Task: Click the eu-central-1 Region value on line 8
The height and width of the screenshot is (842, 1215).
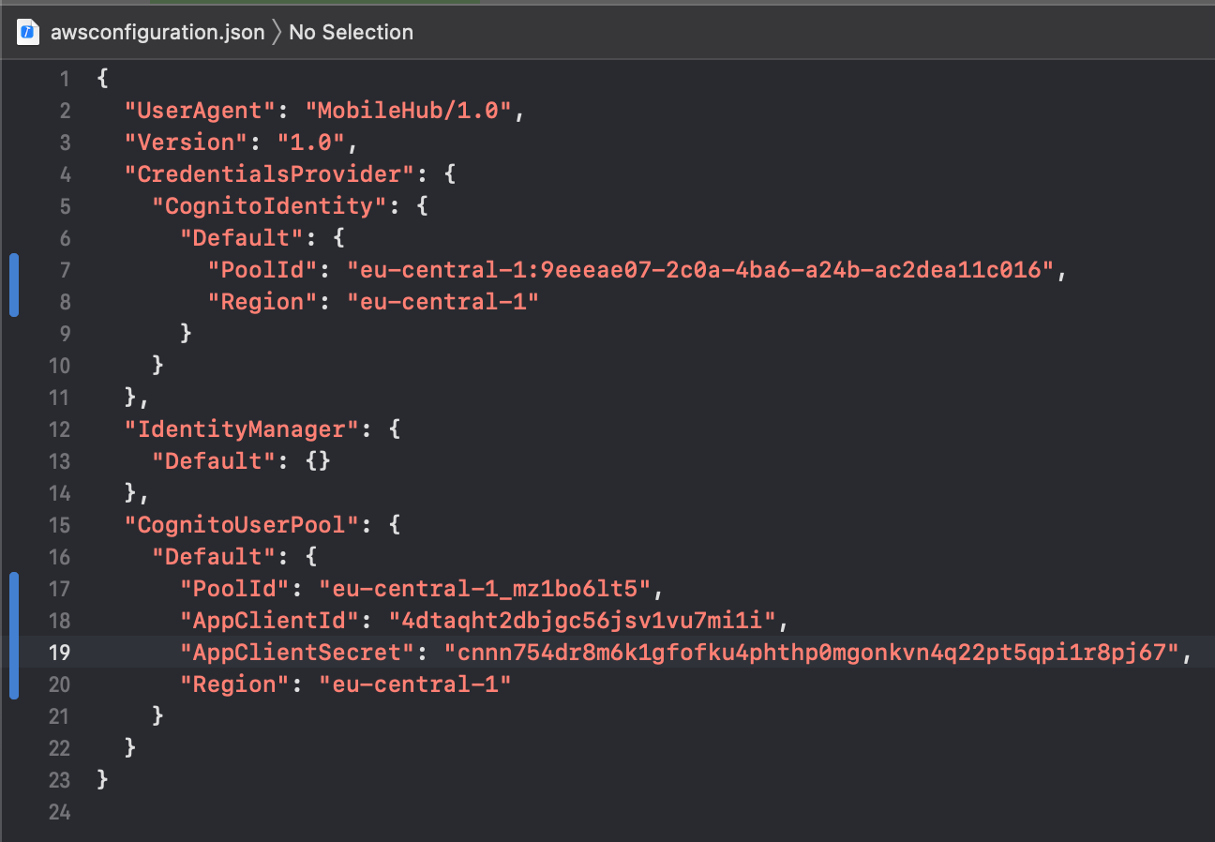Action: coord(442,301)
